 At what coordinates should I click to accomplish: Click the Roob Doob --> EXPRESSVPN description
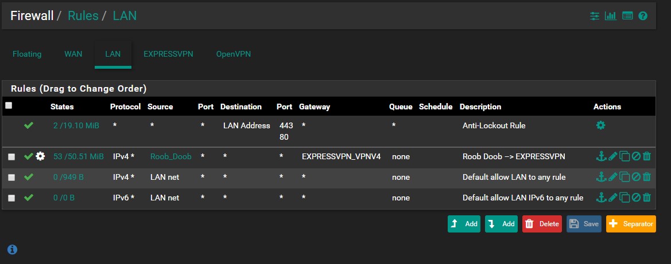514,156
